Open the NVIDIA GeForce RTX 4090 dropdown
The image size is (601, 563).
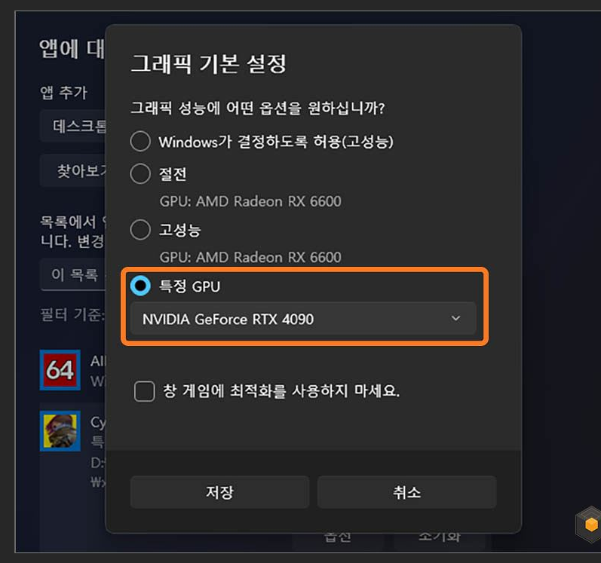303,319
